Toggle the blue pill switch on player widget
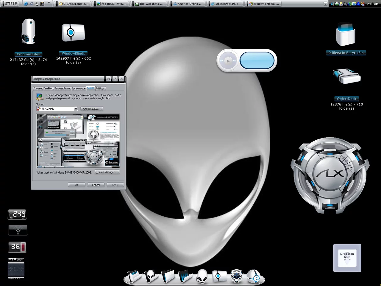 257,60
